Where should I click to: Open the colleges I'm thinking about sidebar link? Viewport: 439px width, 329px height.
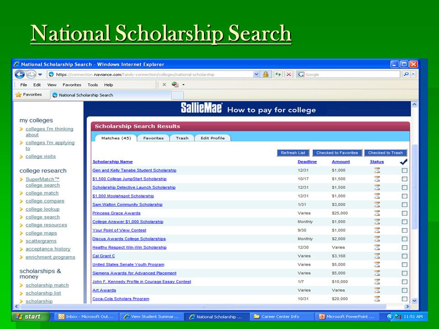tap(49, 132)
